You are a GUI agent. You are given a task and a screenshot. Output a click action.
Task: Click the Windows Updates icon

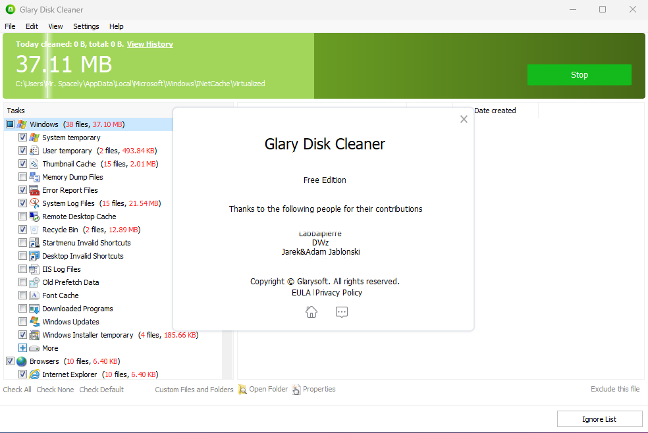point(34,322)
